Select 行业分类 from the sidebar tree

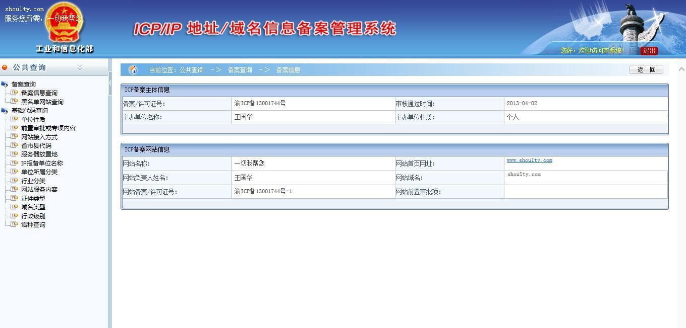click(x=33, y=181)
